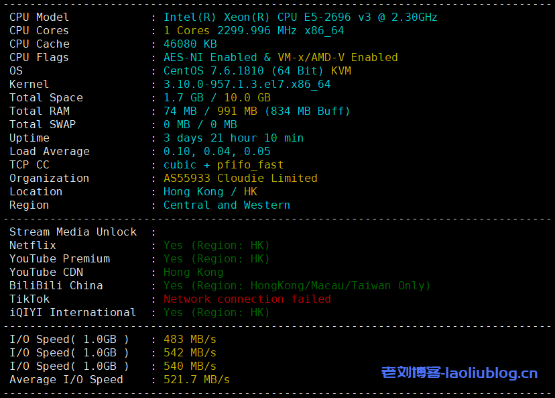555x398 pixels.
Task: Click the CPU Cache value 46080 KB
Action: [x=190, y=44]
